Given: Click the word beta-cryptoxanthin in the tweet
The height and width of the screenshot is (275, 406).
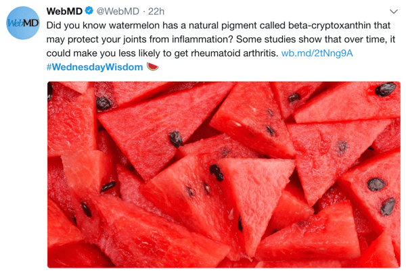Looking at the screenshot, I should (330, 25).
